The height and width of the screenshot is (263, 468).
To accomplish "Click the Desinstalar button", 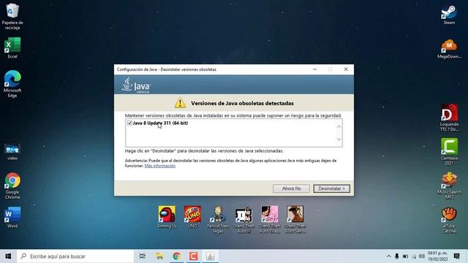I will (x=331, y=188).
